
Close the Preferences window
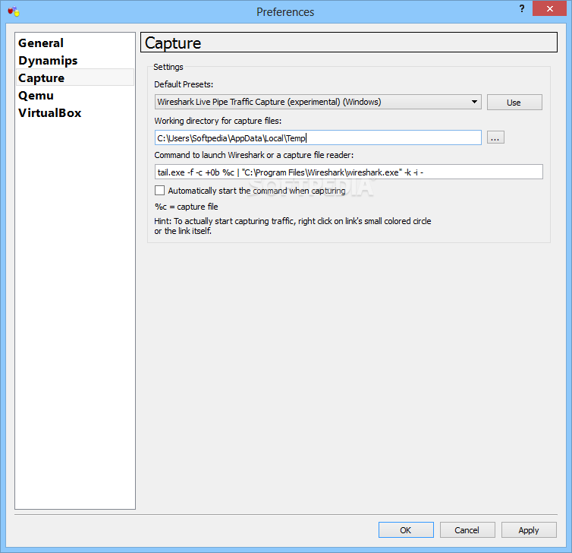[549, 9]
